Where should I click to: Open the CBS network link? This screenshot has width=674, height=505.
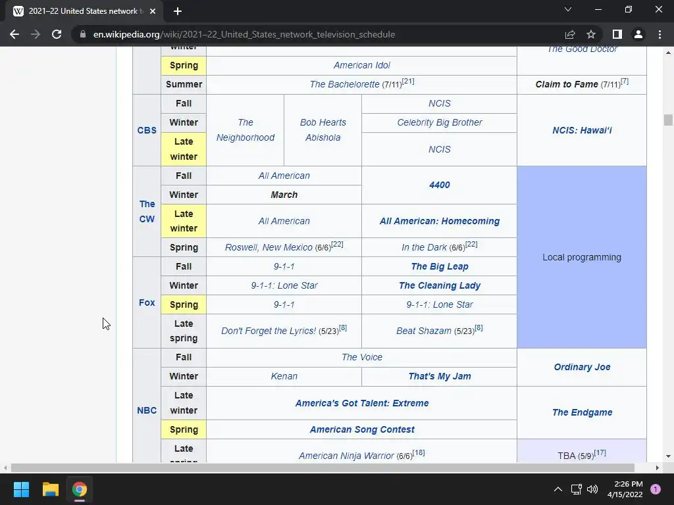[x=147, y=130]
